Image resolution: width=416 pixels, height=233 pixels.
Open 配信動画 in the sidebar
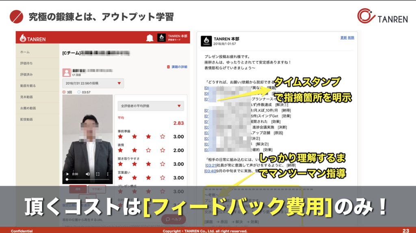coord(26,120)
